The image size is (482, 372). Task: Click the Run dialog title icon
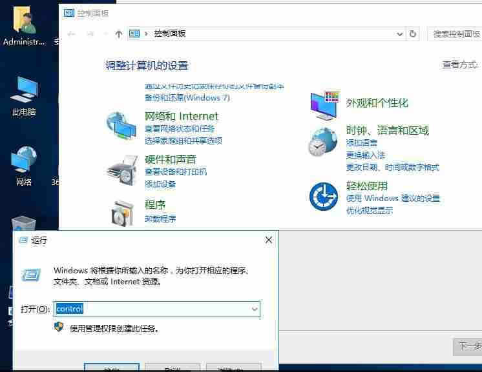coord(23,240)
